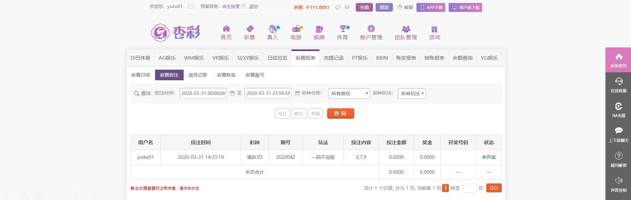Click the start time field 2020-03-31 00:00:00
Image resolution: width=631 pixels, height=200 pixels.
[203, 93]
